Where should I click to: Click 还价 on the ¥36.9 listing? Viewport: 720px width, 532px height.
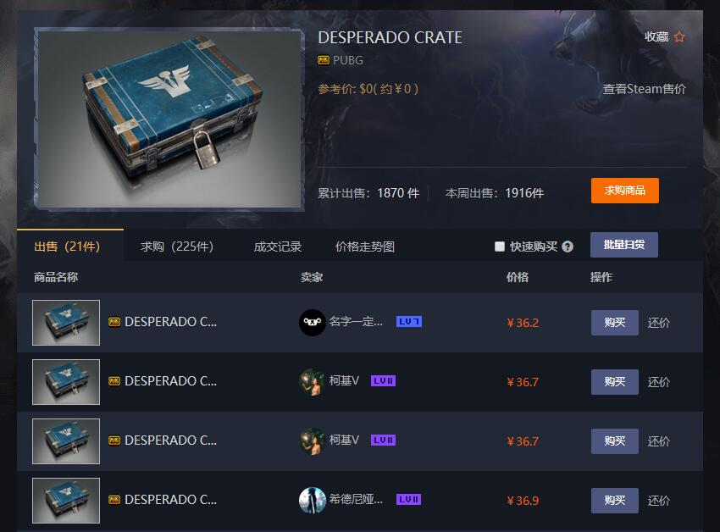[658, 501]
